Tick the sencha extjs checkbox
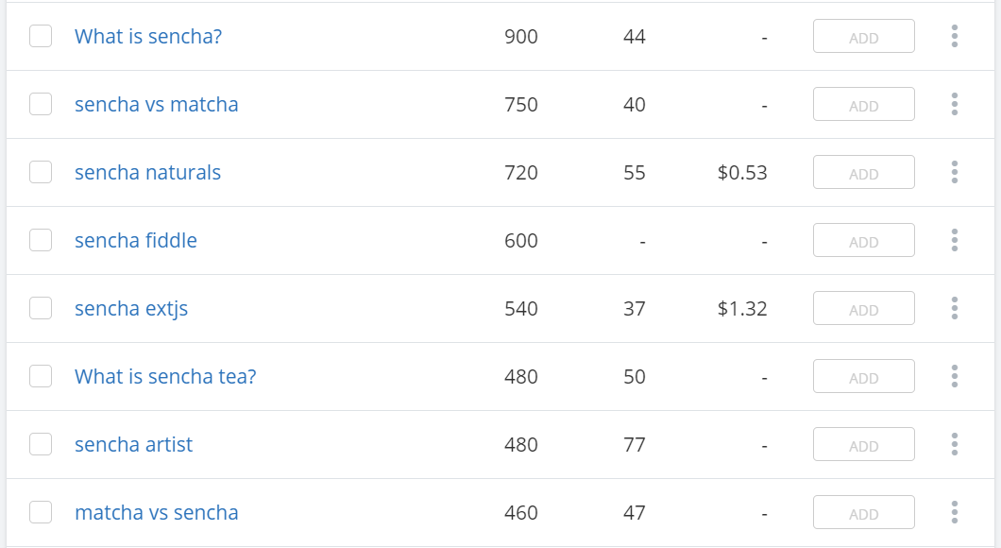 (41, 309)
